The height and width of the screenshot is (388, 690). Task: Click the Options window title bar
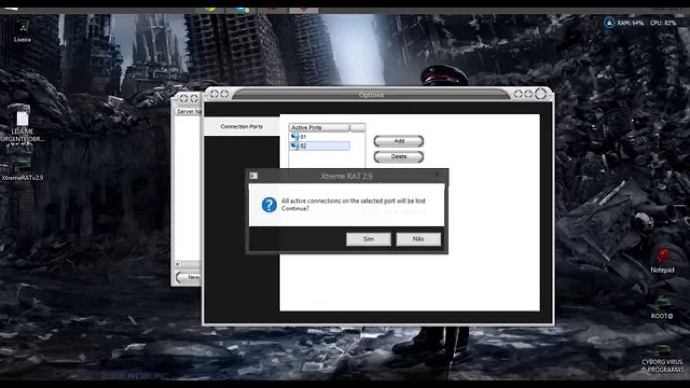pos(371,95)
